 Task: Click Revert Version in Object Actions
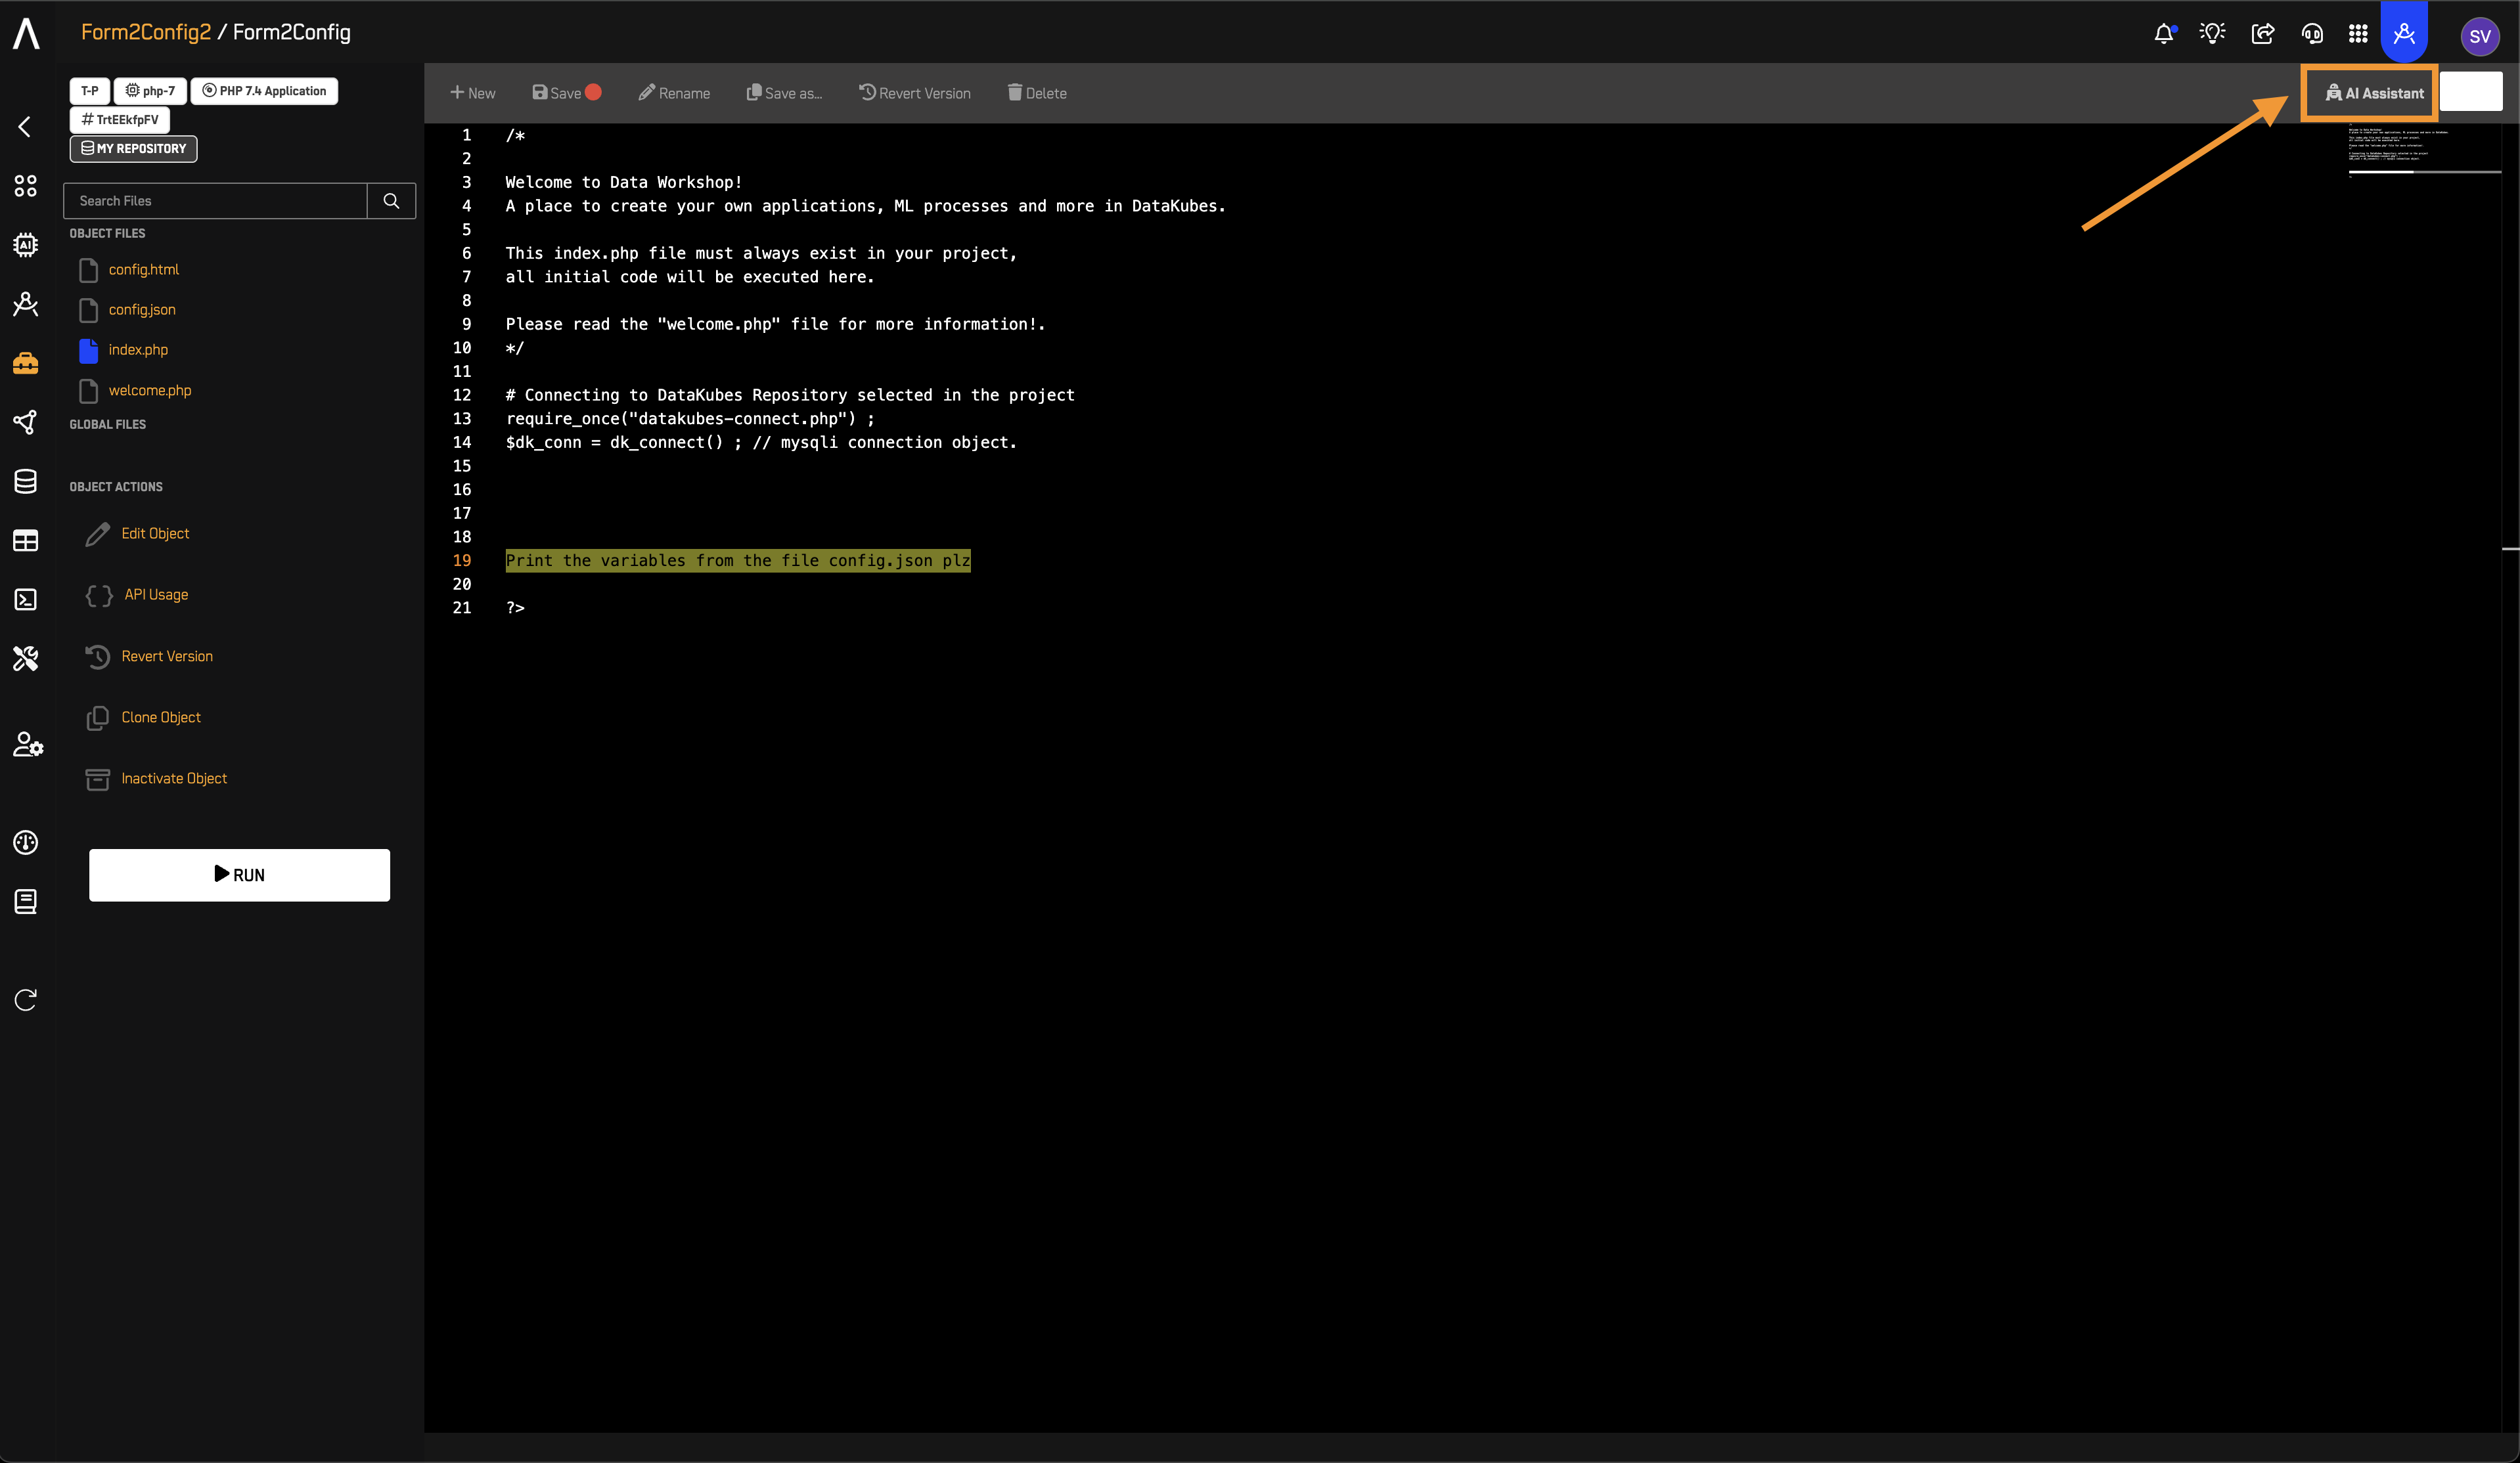167,657
